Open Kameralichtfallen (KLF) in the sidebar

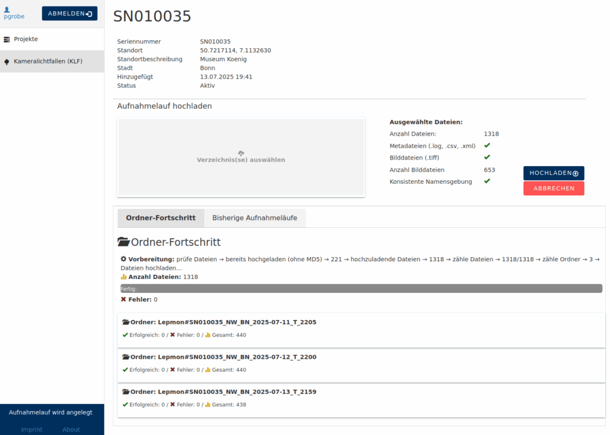52,61
